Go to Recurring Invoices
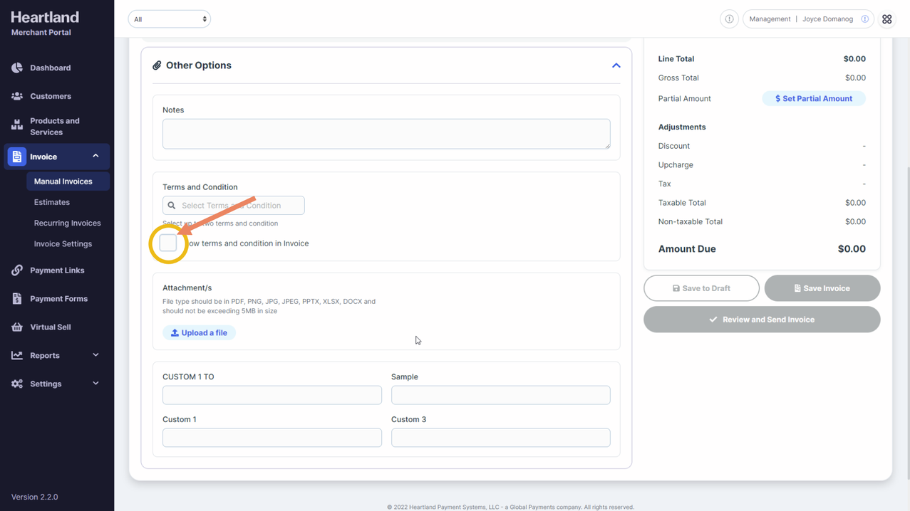 (x=67, y=223)
